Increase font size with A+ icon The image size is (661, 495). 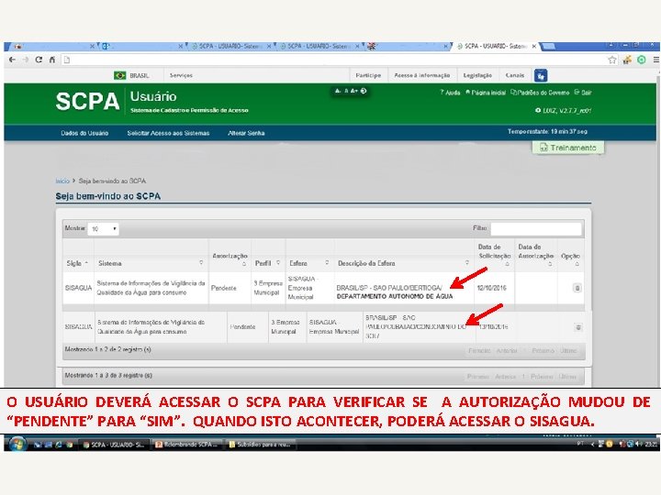353,91
